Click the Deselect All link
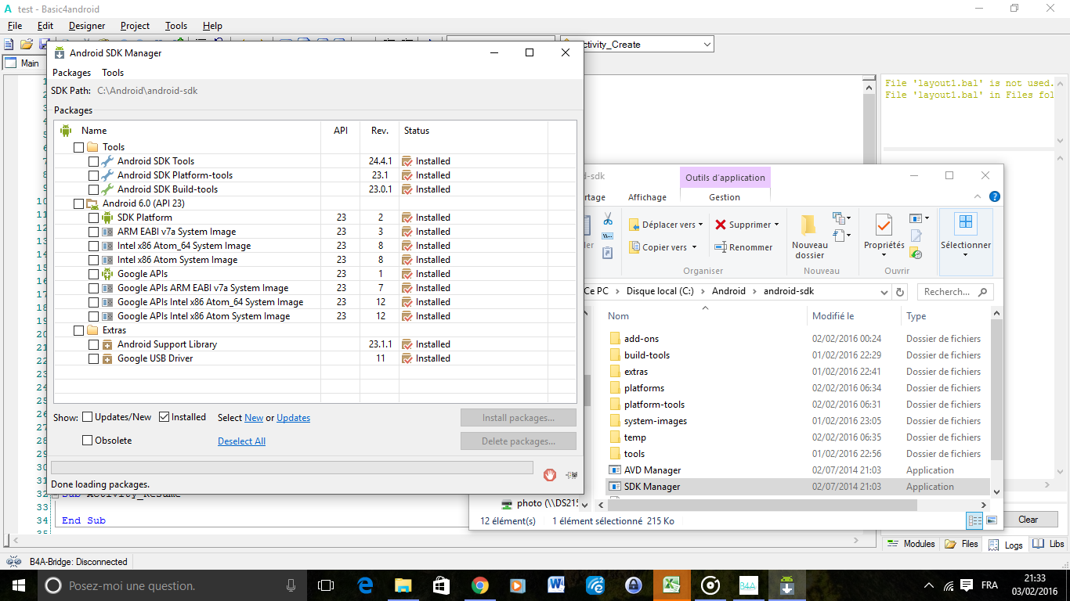The width and height of the screenshot is (1070, 601). [241, 441]
